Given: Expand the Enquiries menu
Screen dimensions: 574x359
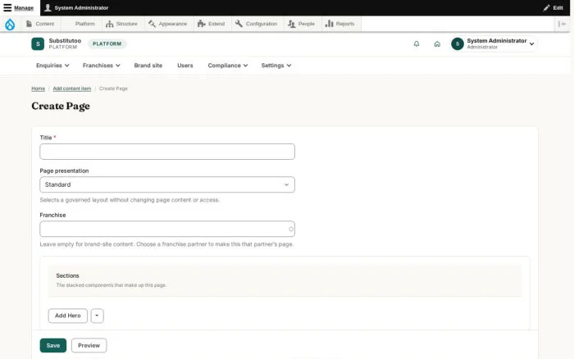Looking at the screenshot, I should coord(52,66).
